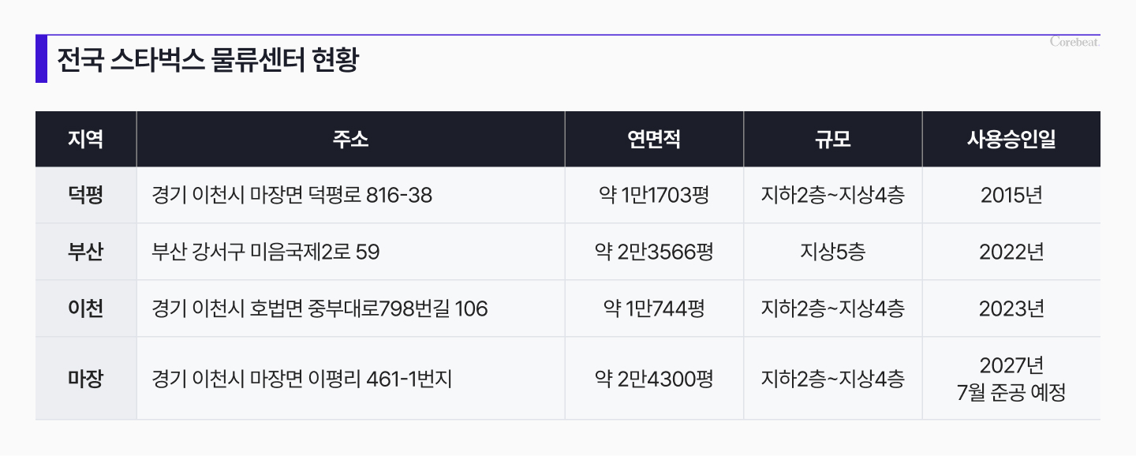Click address 경기 이천시 호법면 중부대로798번길 106
This screenshot has width=1136, height=456.
[319, 308]
